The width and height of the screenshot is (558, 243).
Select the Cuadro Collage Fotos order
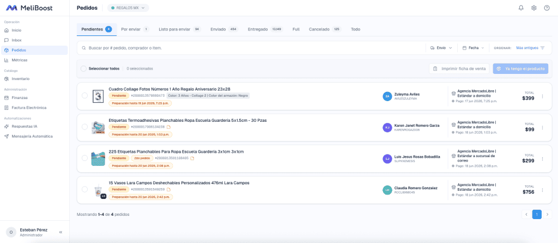(x=84, y=95)
